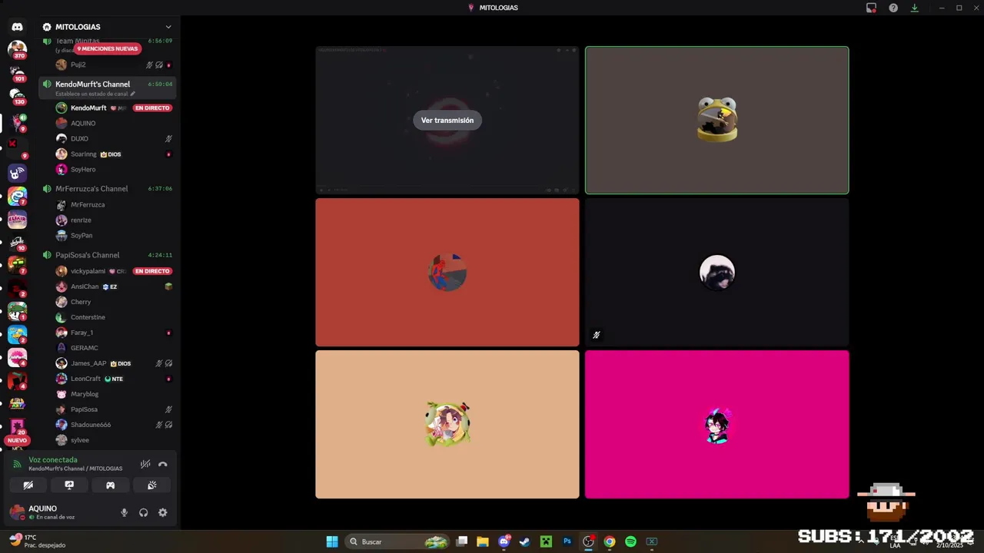Screen dimensions: 984x553
Task: Open server icon with 130 badge
Action: (17, 96)
